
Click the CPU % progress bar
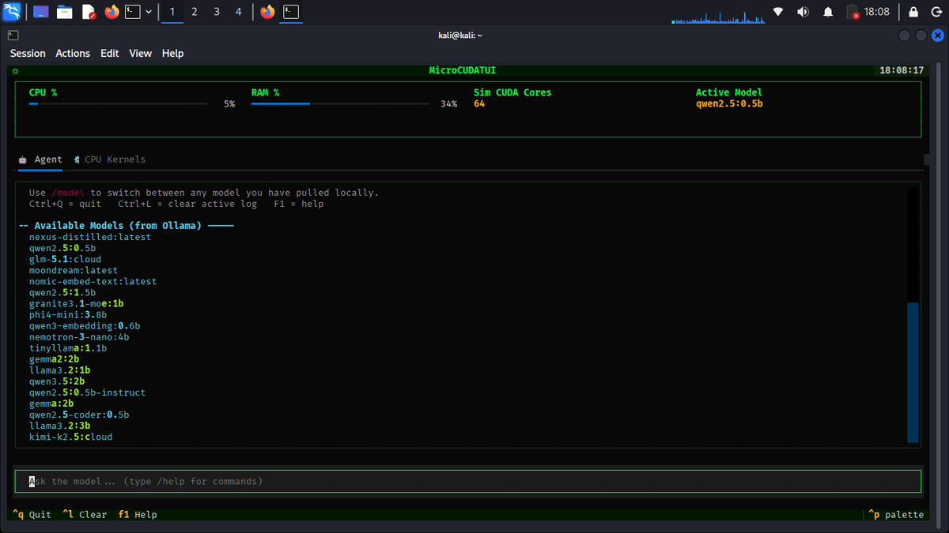click(x=118, y=103)
